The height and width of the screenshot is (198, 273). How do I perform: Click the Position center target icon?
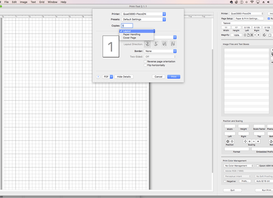[x=228, y=141]
